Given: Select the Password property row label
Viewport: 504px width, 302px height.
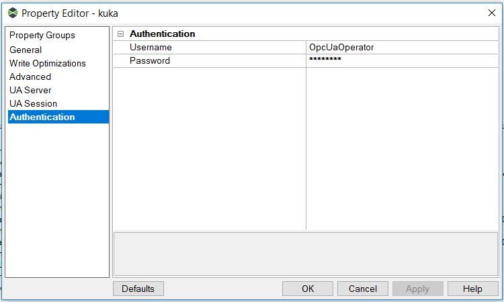Looking at the screenshot, I should click(210, 60).
